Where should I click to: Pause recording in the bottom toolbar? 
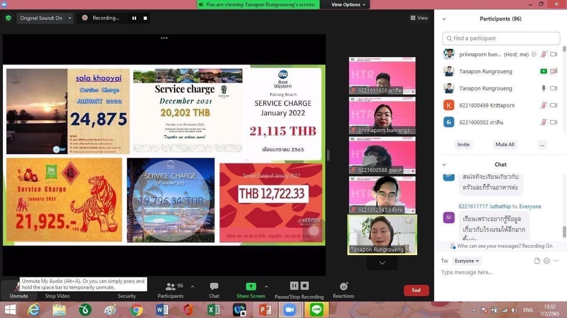click(x=294, y=286)
